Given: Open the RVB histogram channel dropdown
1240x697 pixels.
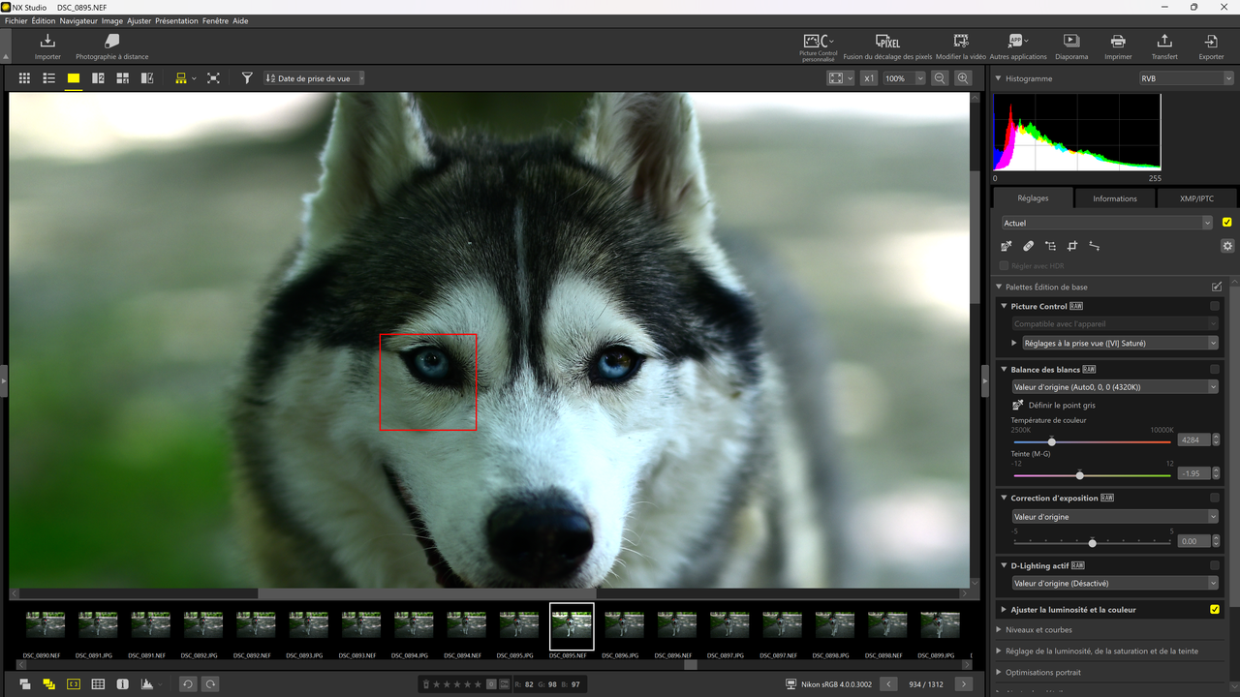Looking at the screenshot, I should [x=1186, y=78].
